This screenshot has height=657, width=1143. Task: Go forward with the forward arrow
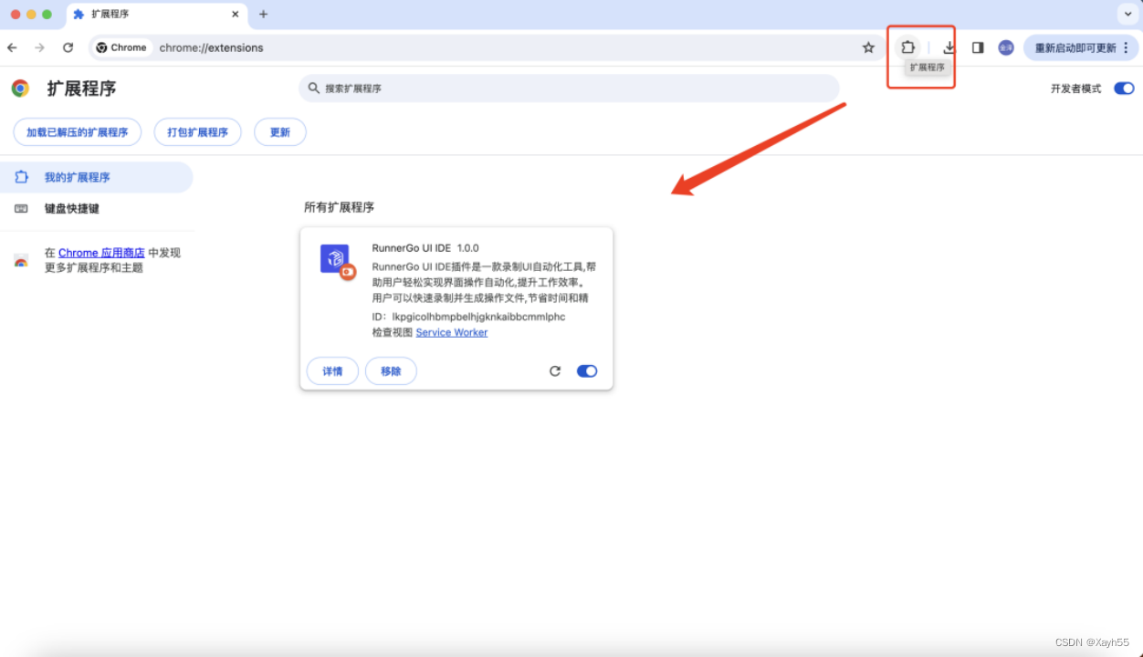point(39,47)
